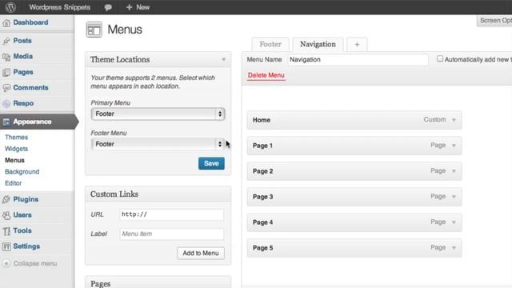The image size is (512, 288).
Task: Open Respo in sidebar
Action: tap(23, 103)
